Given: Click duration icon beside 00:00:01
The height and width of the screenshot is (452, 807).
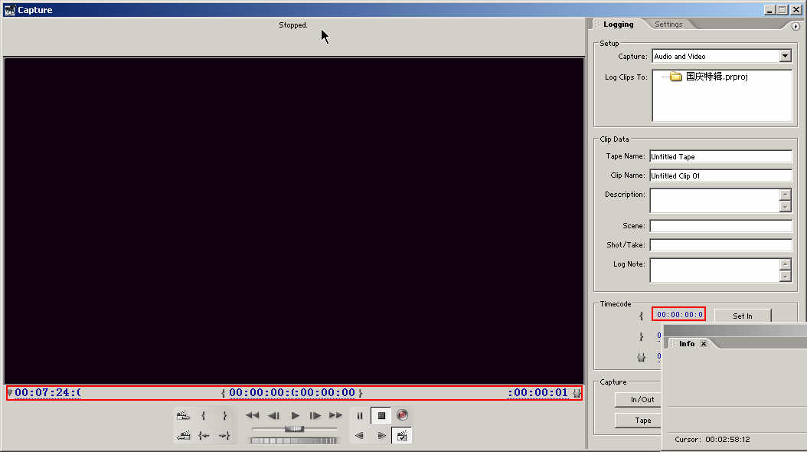Looking at the screenshot, I should (x=577, y=393).
